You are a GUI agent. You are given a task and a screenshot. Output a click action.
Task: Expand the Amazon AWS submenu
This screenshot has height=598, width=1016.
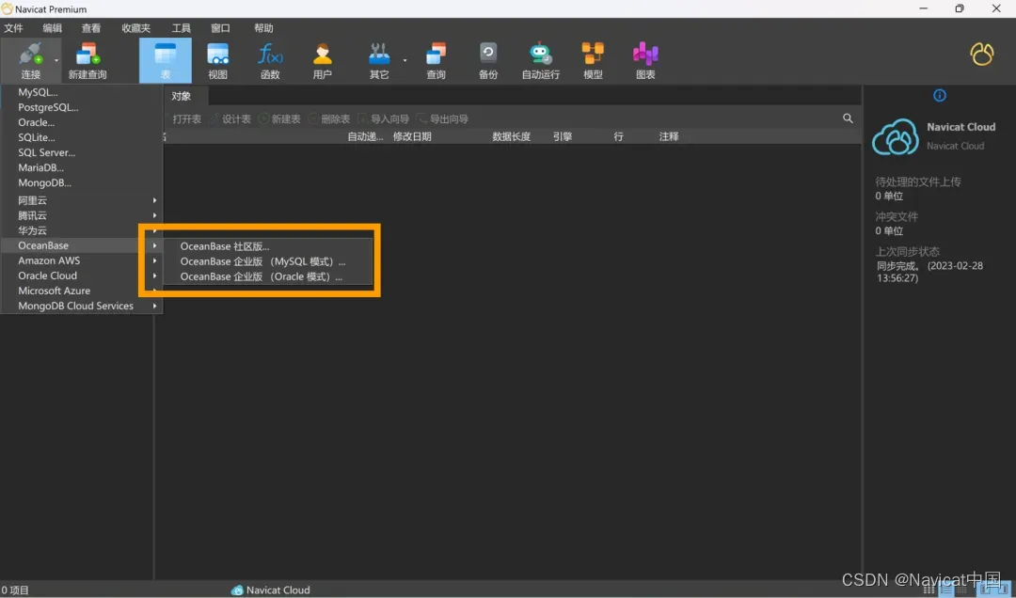point(82,260)
